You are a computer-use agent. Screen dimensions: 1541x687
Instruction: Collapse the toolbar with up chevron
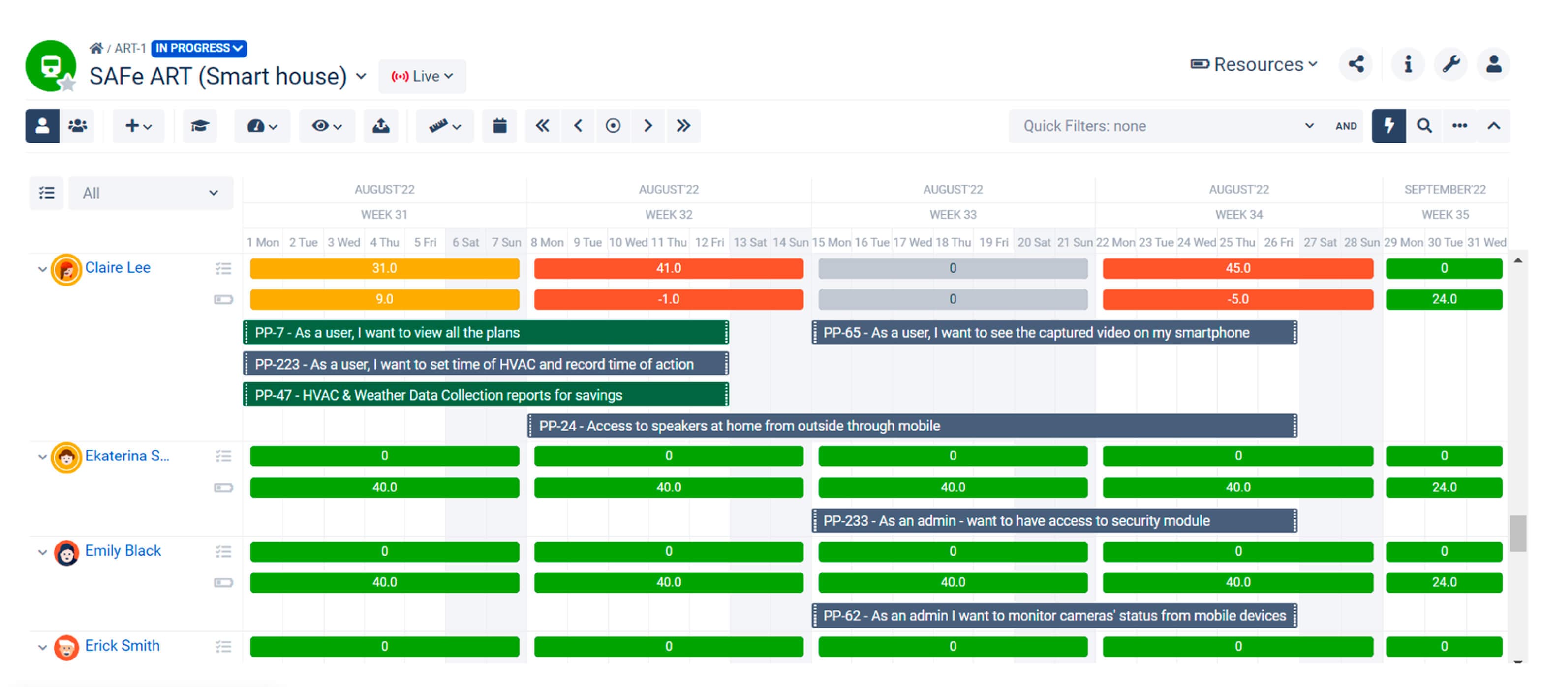click(1494, 125)
